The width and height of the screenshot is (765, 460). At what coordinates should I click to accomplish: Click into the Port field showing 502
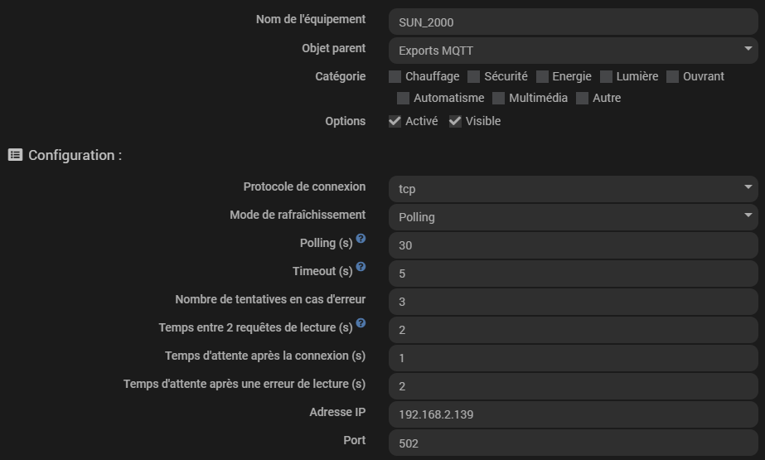coord(574,443)
